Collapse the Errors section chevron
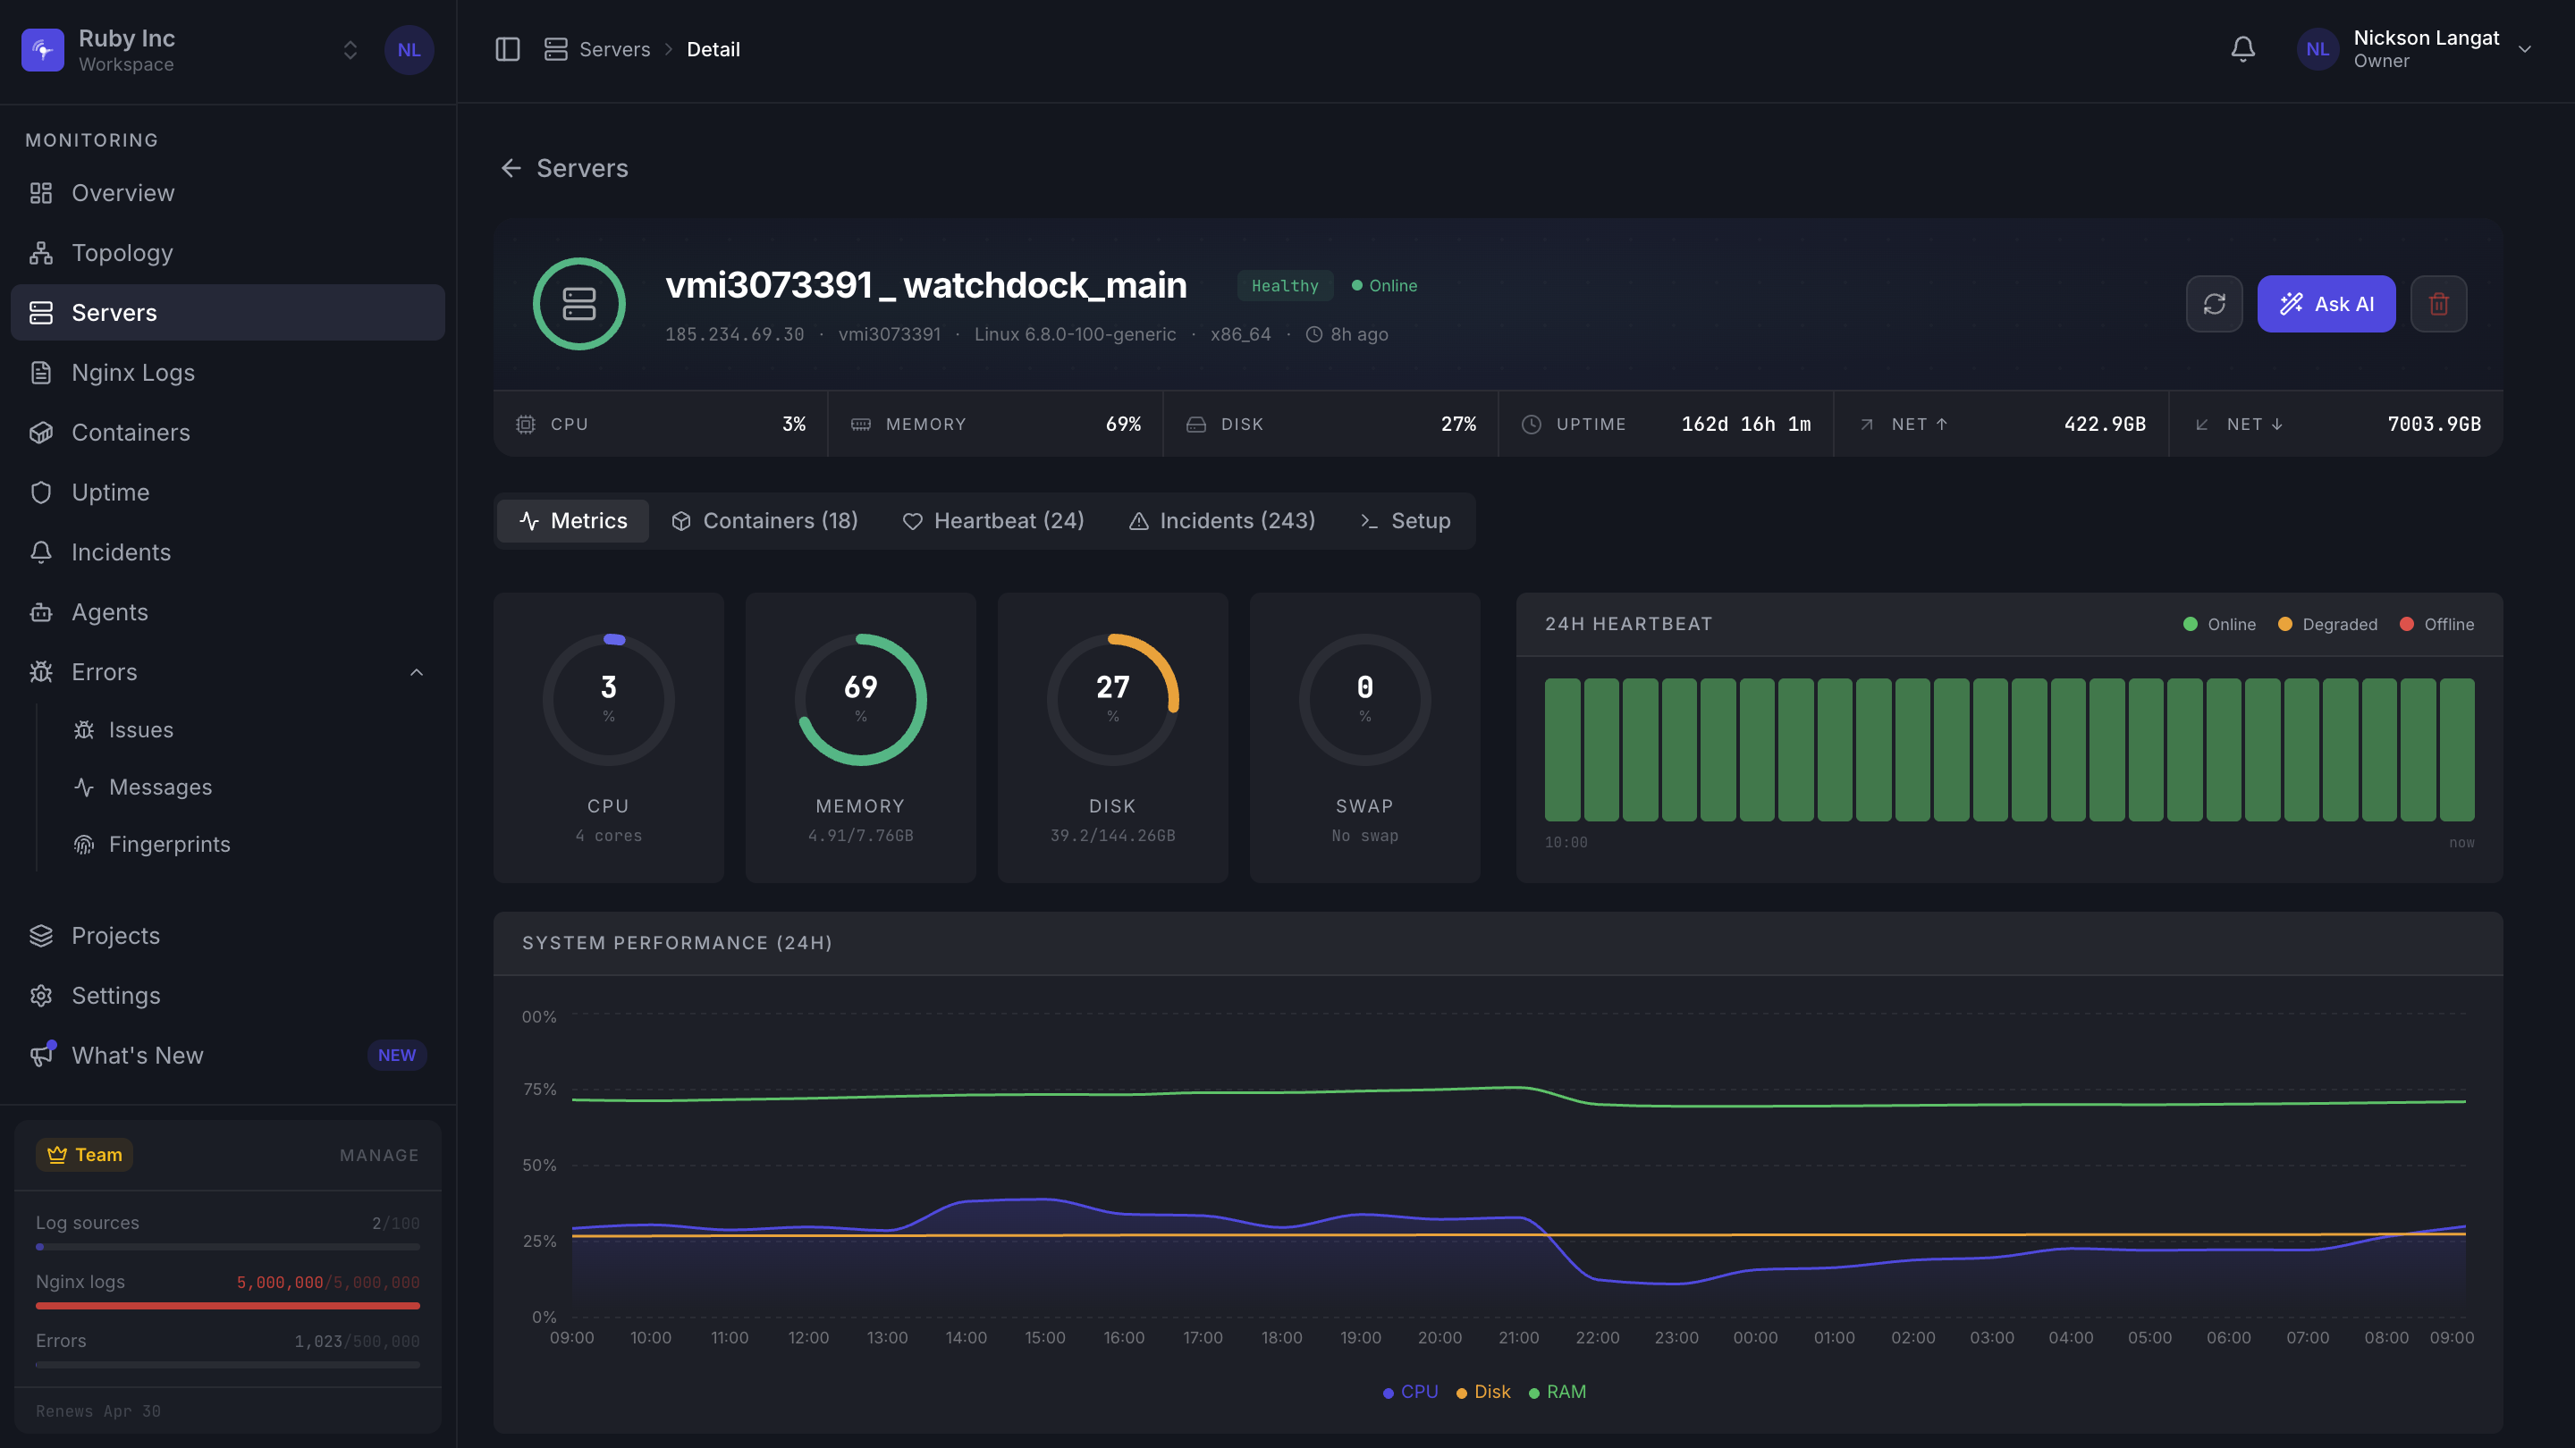 (x=417, y=672)
